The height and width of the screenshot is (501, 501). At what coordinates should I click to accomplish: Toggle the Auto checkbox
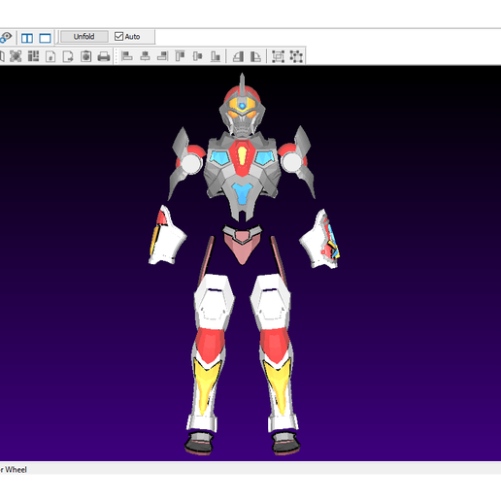tap(118, 37)
